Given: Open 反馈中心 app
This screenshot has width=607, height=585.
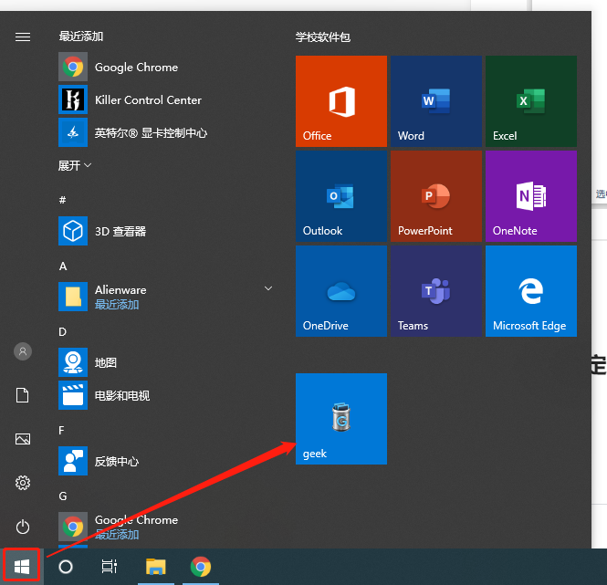Looking at the screenshot, I should click(166, 461).
